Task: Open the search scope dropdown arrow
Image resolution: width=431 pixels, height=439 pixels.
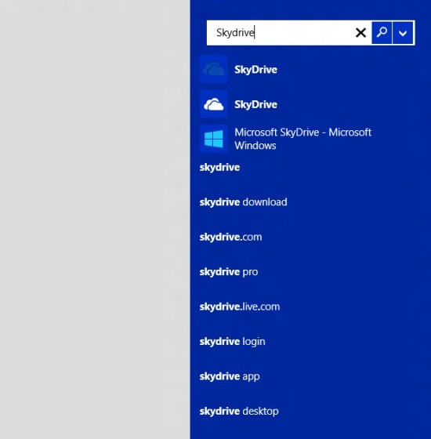Action: coord(403,33)
